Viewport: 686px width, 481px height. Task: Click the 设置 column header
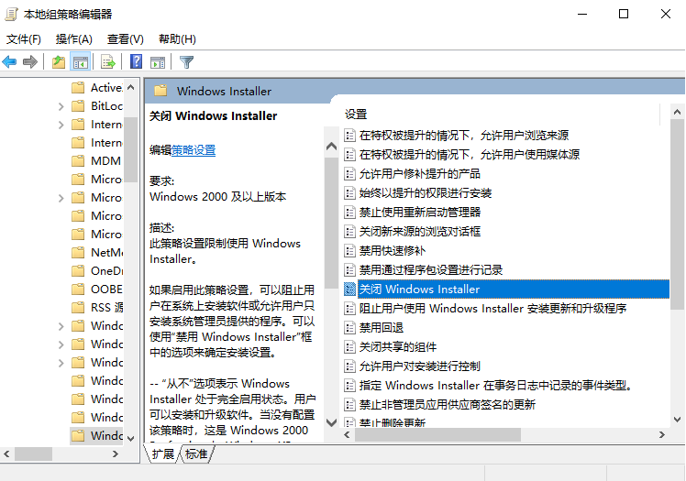(356, 115)
